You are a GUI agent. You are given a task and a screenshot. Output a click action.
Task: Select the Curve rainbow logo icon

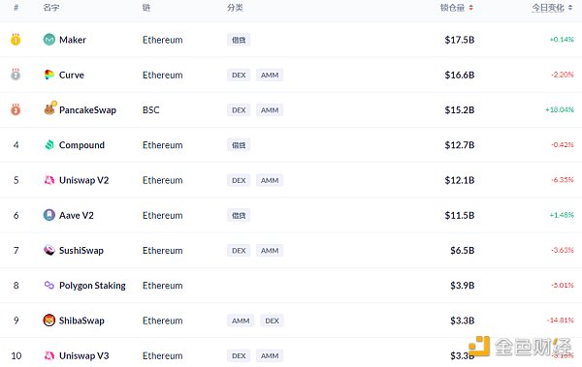[49, 75]
